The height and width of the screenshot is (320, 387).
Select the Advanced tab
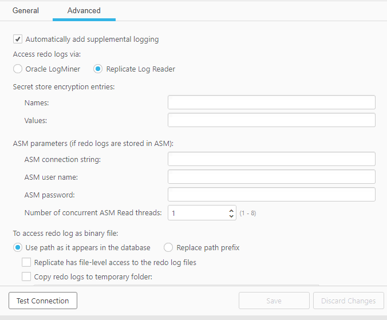tap(84, 10)
